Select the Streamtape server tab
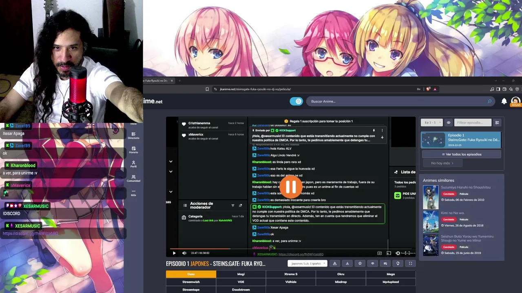Viewport: 522px width, 293px height. click(191, 290)
